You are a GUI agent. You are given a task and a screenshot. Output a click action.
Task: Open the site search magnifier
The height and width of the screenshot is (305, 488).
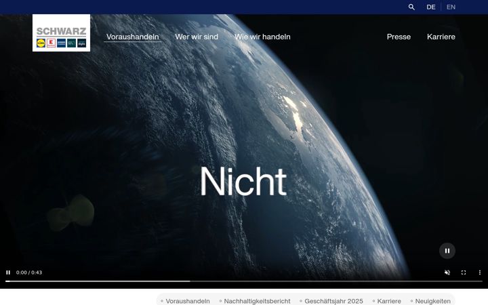[411, 7]
